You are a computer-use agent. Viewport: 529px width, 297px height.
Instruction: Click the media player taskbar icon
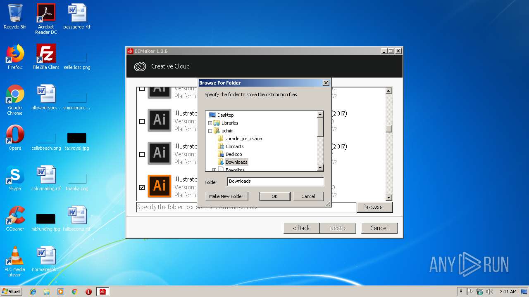pos(61,292)
